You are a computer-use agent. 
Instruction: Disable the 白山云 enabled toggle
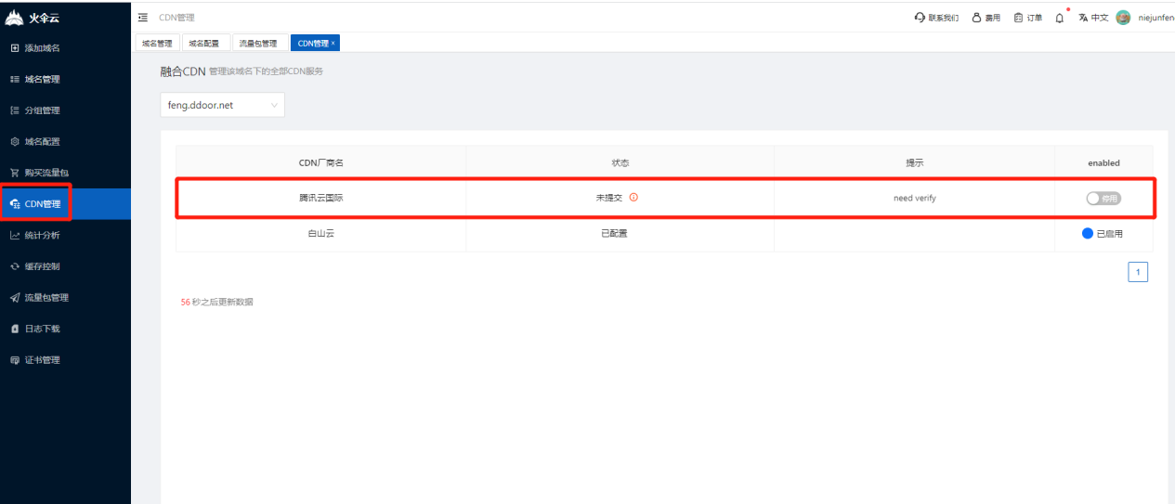[x=1089, y=234]
